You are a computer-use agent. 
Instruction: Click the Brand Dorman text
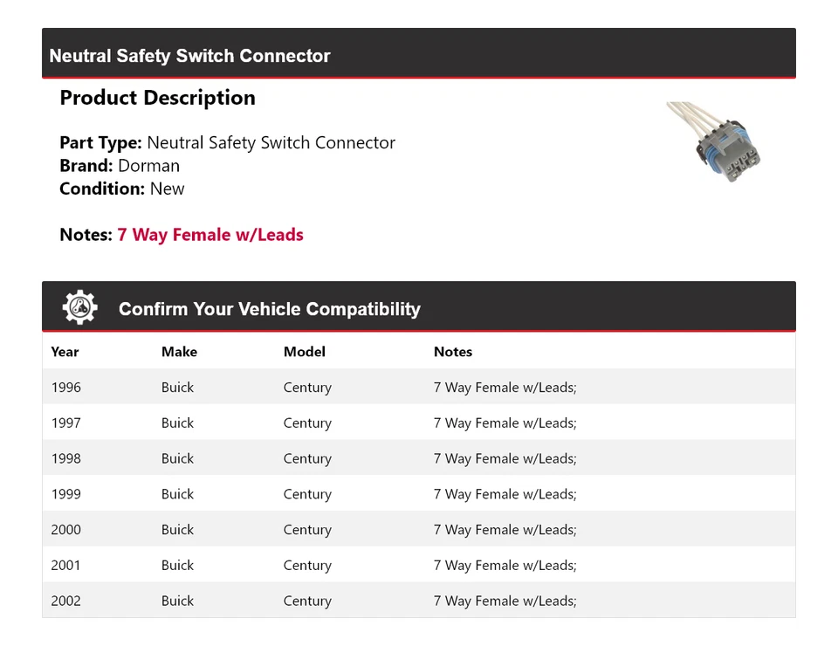tap(120, 166)
